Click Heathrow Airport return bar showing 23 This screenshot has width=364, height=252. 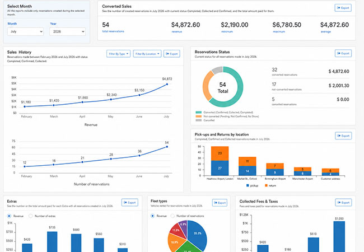(220, 153)
